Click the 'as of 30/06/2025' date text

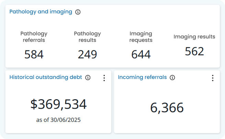tap(58, 120)
